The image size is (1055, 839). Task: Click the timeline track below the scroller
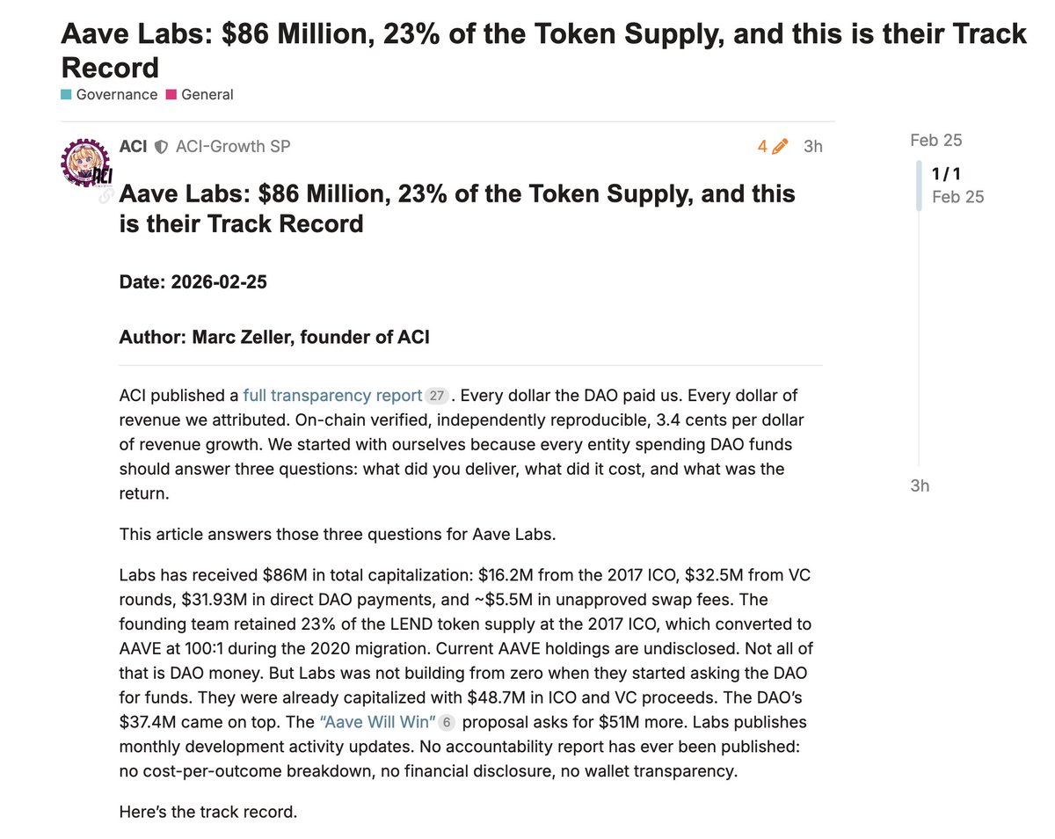pyautogui.click(x=919, y=352)
